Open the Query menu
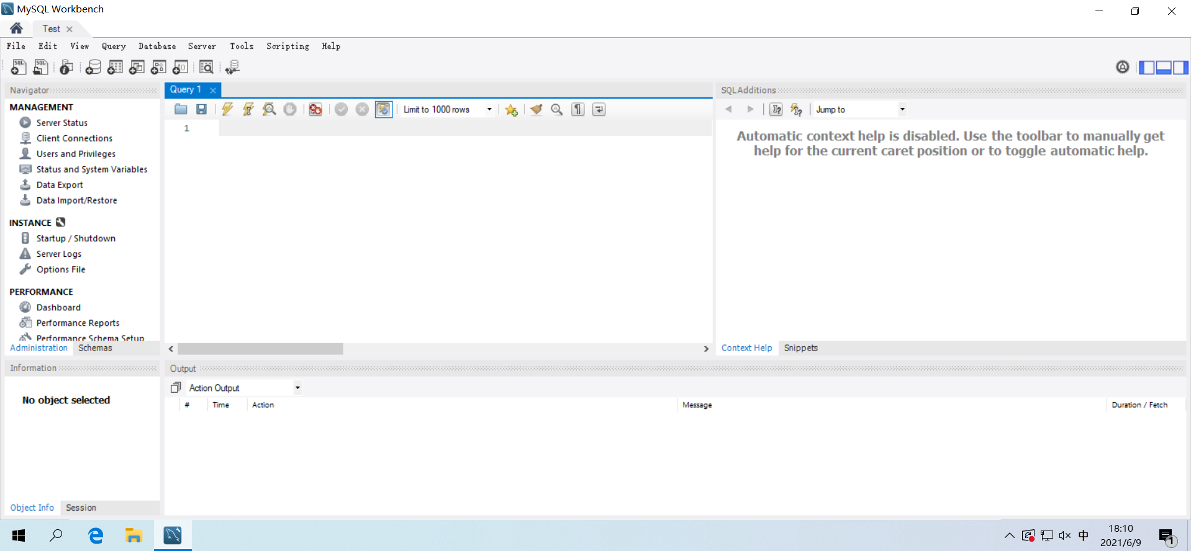 [x=114, y=46]
